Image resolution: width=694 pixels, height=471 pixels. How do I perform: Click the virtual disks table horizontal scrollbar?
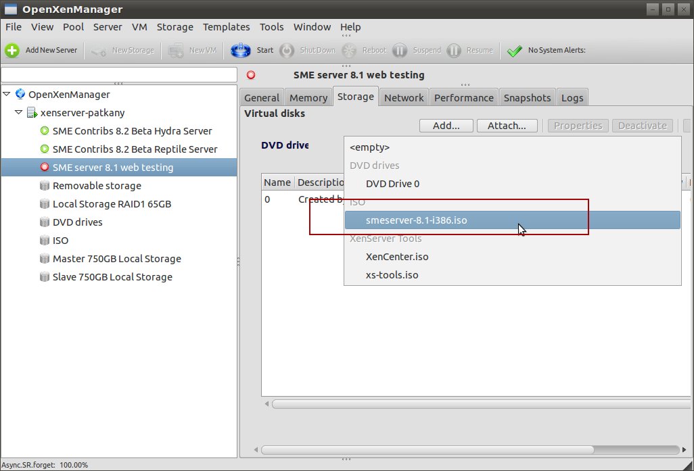coord(480,404)
